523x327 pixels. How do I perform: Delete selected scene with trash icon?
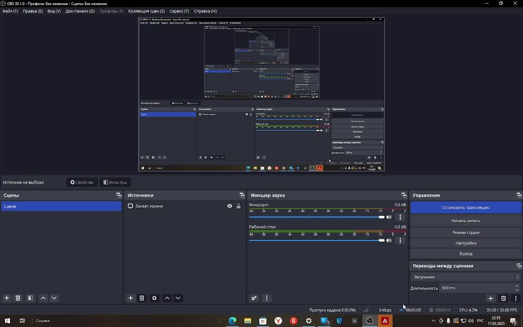(x=18, y=298)
